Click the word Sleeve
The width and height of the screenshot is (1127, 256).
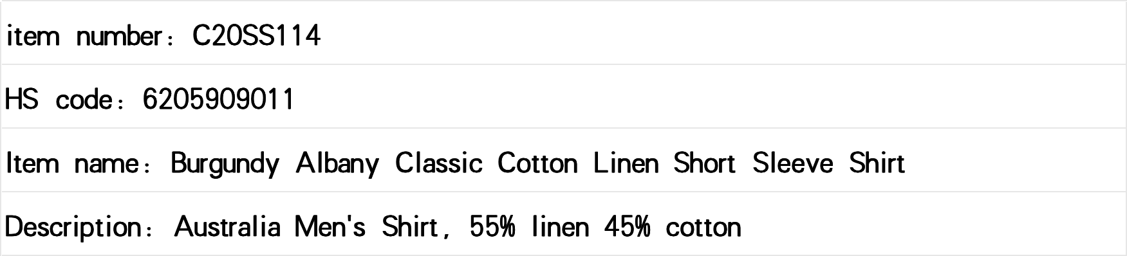click(x=792, y=163)
